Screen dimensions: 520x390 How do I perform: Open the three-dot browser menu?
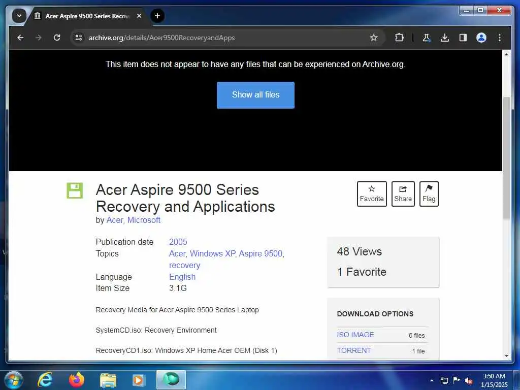pos(500,38)
